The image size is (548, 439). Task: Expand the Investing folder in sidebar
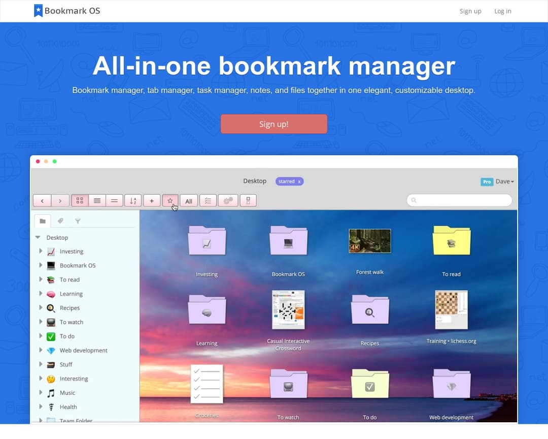coord(41,251)
